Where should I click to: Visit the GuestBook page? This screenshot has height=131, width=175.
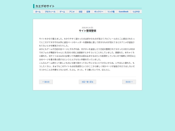[x=123, y=12]
